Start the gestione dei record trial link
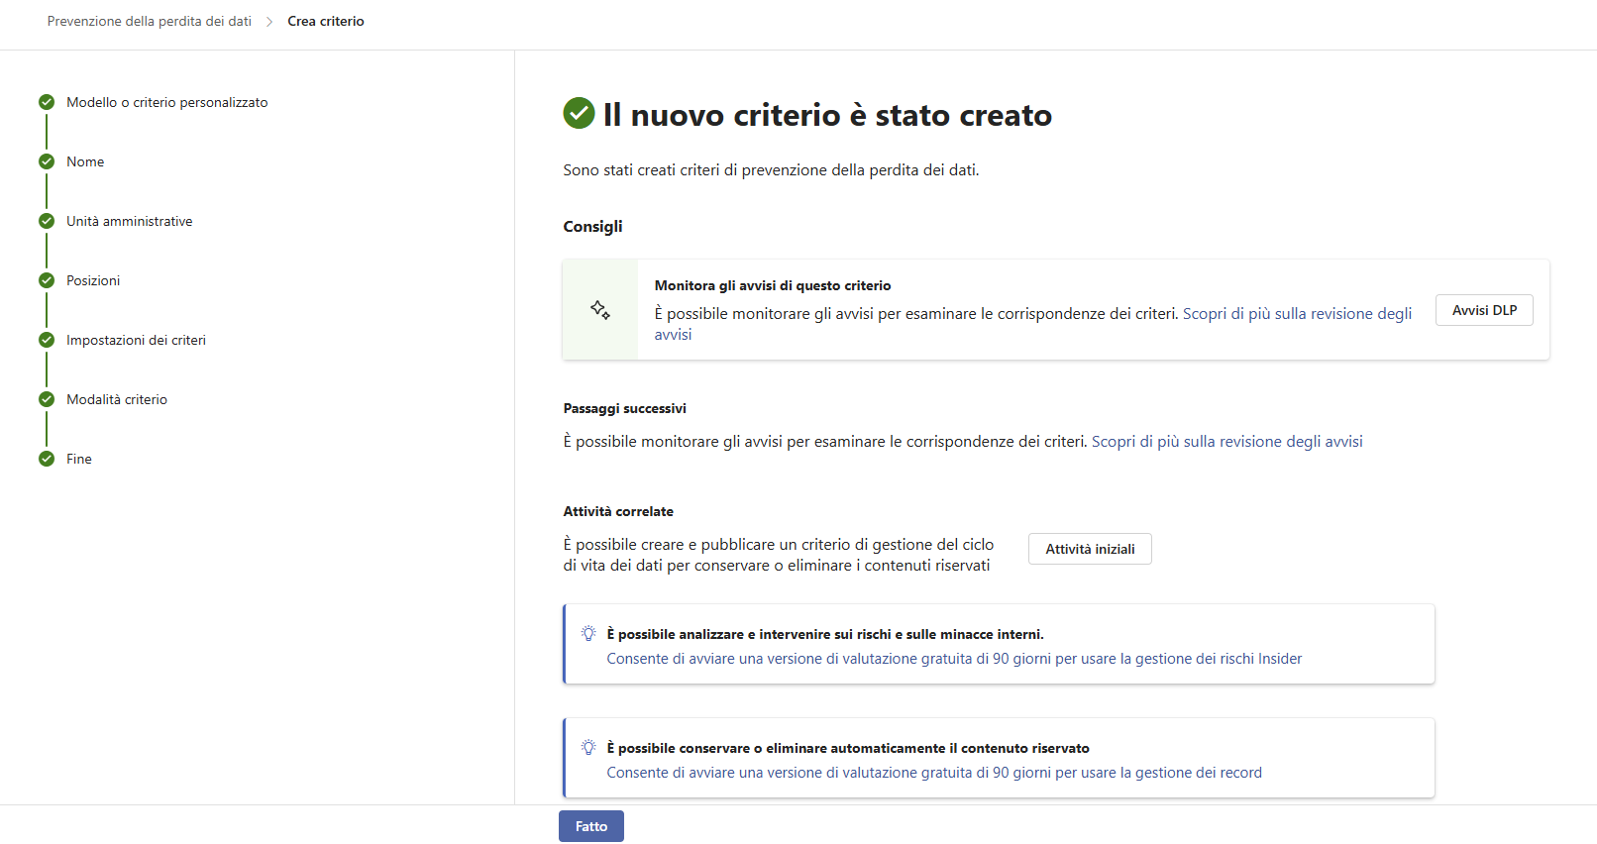 tap(934, 773)
